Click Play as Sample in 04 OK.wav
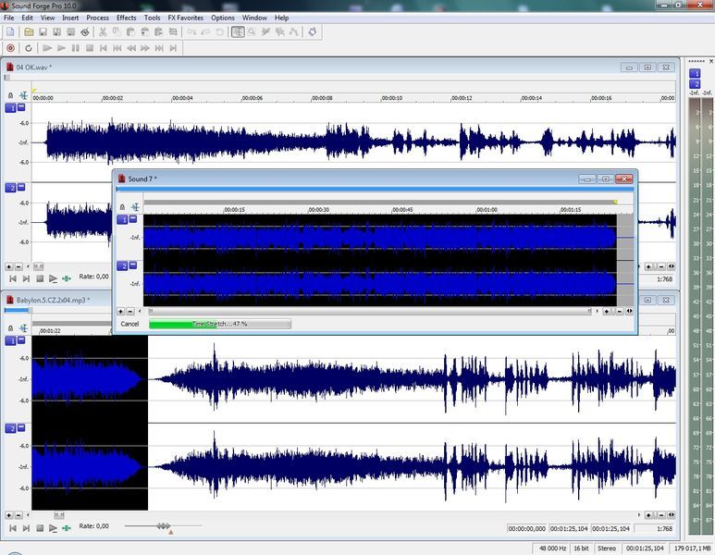This screenshot has height=555, width=715. tap(67, 278)
